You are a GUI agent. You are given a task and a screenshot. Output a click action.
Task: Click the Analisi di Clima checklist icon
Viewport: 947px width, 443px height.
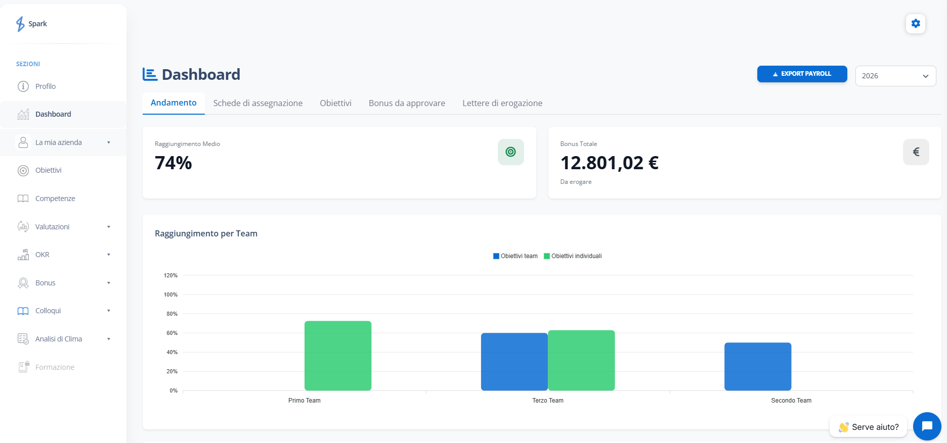tap(23, 339)
